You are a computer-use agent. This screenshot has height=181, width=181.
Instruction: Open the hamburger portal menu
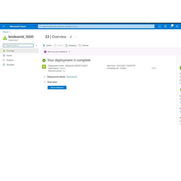point(4,26)
